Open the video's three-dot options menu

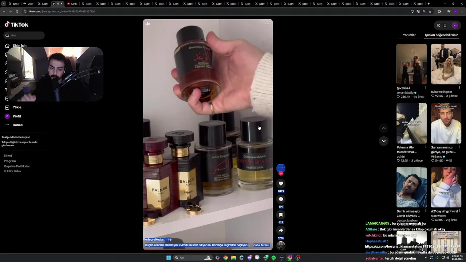[267, 24]
